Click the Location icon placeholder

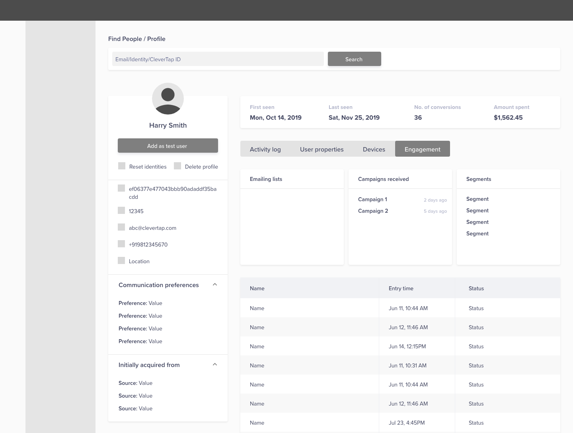121,260
